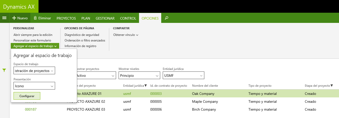Open the CONTROL tab
This screenshot has height=118, width=339.
pos(128,18)
